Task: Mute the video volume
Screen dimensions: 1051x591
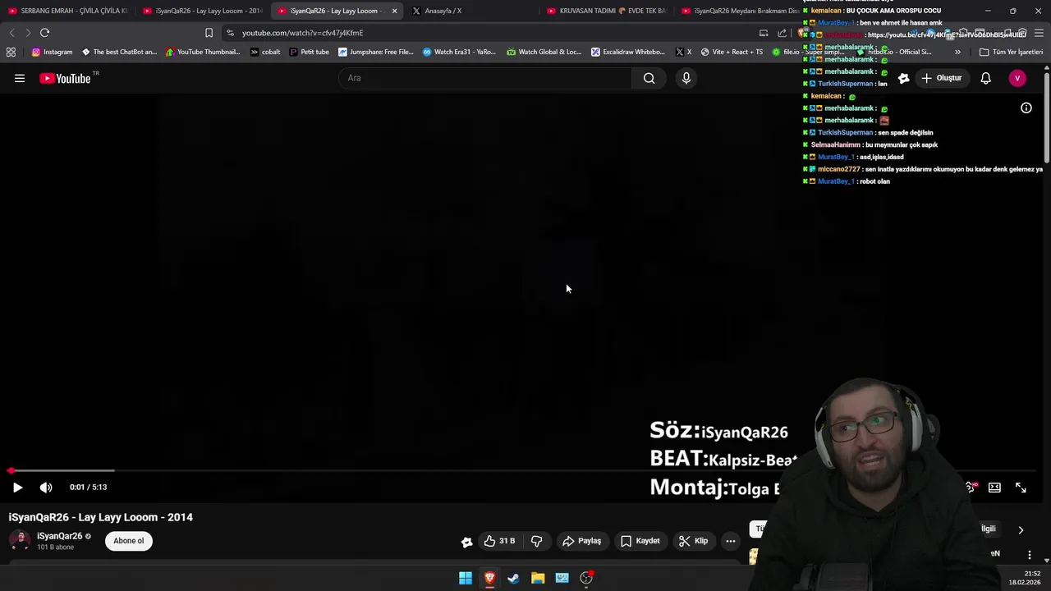Action: [46, 487]
